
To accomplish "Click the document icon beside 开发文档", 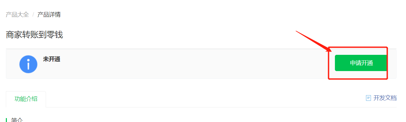I will click(x=368, y=98).
